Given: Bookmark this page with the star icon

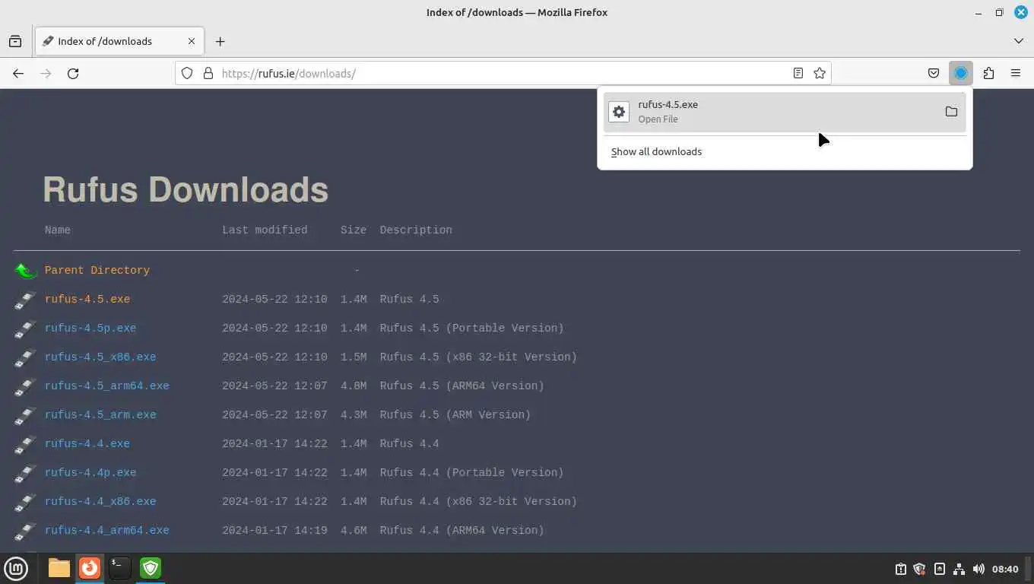Looking at the screenshot, I should 820,73.
